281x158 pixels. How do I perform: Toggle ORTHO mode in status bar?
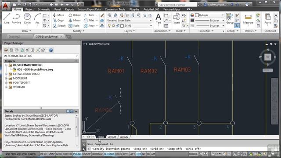68,154
